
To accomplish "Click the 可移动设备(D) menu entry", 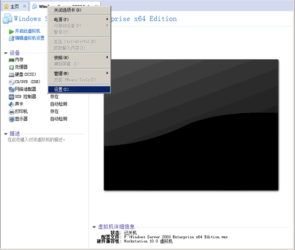I will tap(79, 26).
